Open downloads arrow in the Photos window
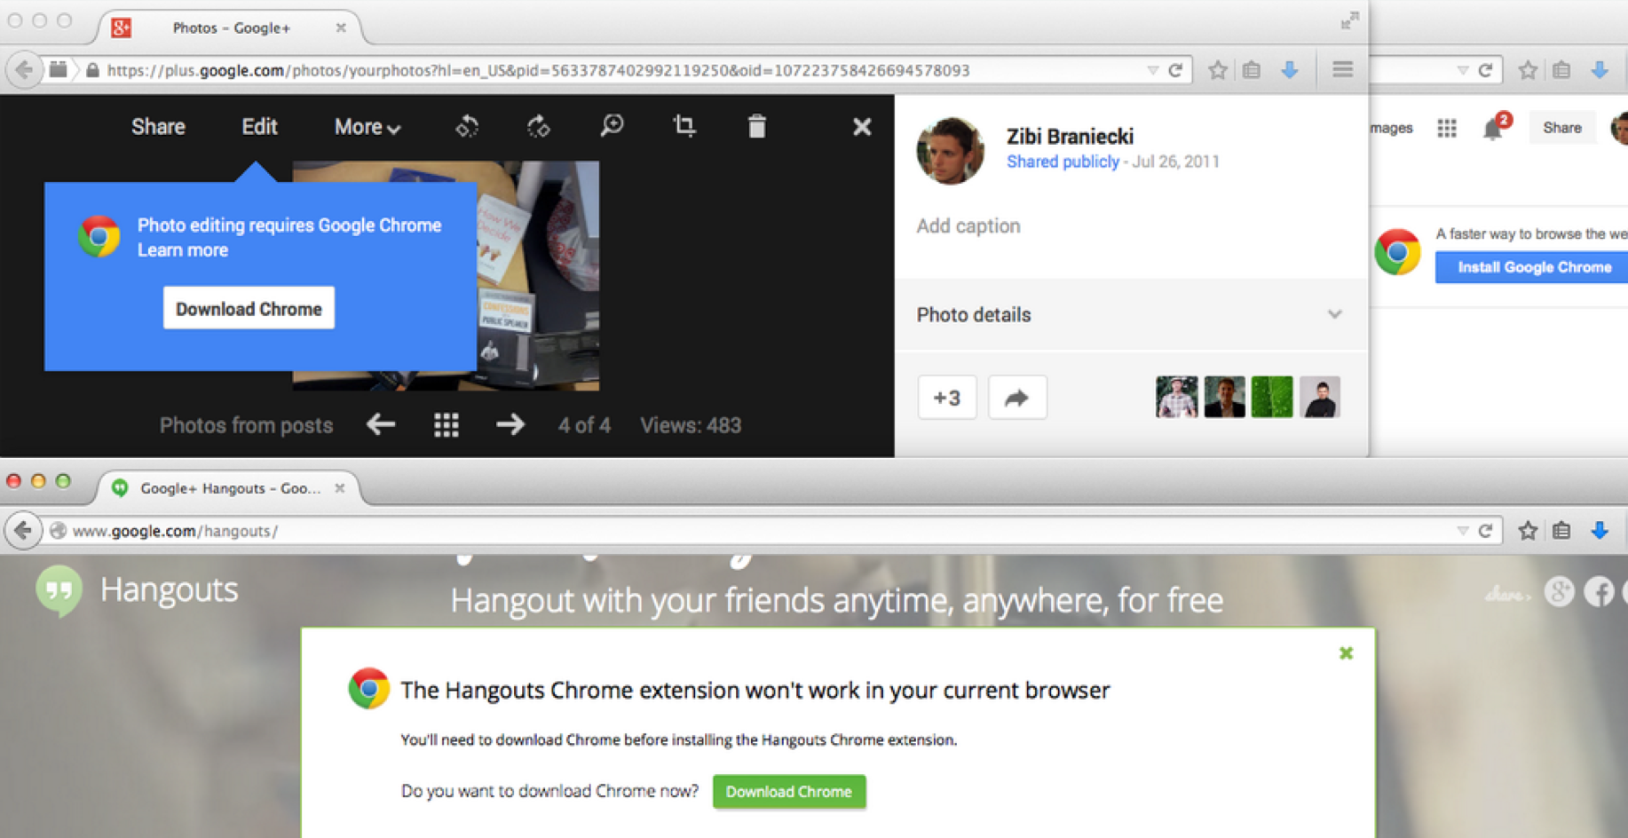1628x838 pixels. click(1290, 70)
